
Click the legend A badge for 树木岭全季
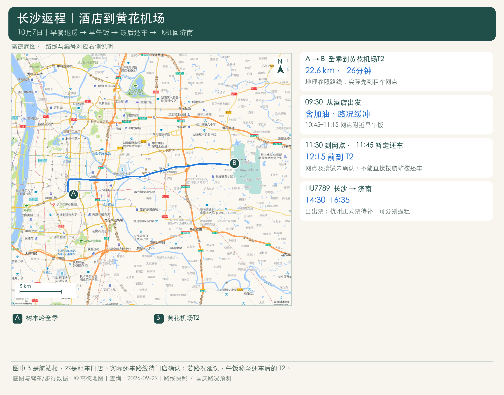click(x=17, y=318)
